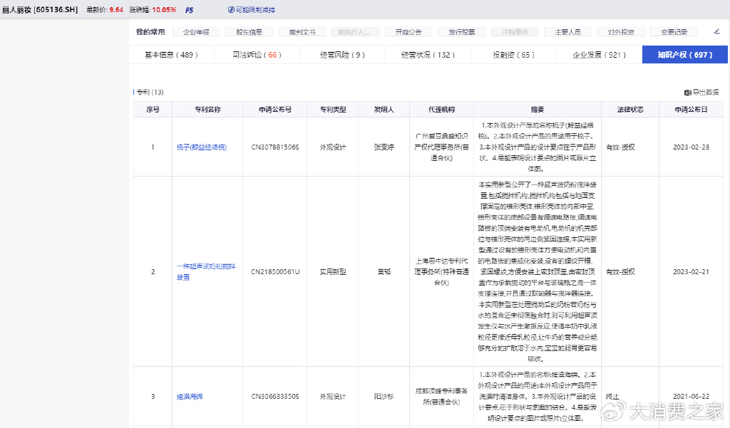The width and height of the screenshot is (730, 428).
Task: Open the 搓澡海绵 patent link
Action: click(x=190, y=396)
